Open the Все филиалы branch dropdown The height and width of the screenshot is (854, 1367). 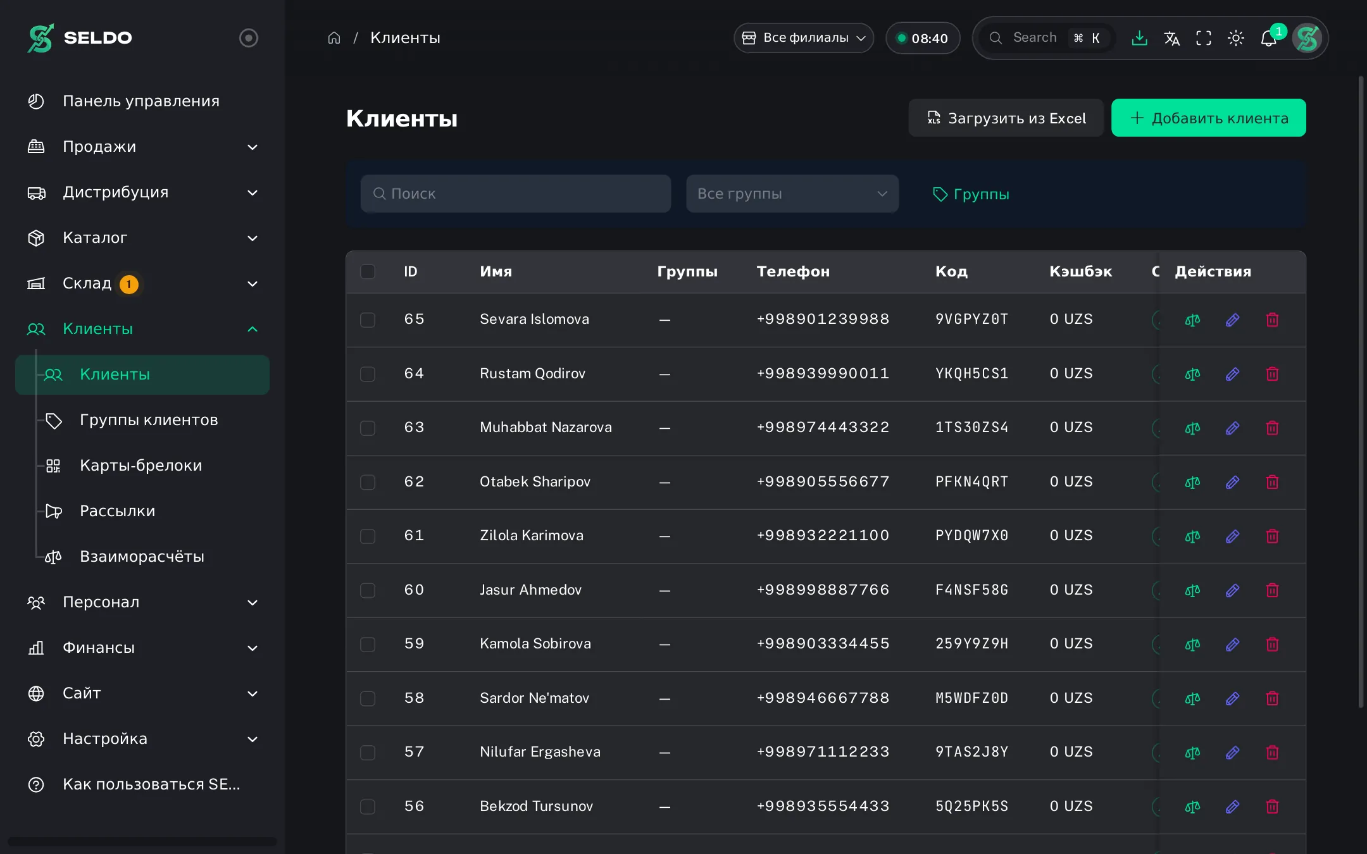[x=804, y=38]
